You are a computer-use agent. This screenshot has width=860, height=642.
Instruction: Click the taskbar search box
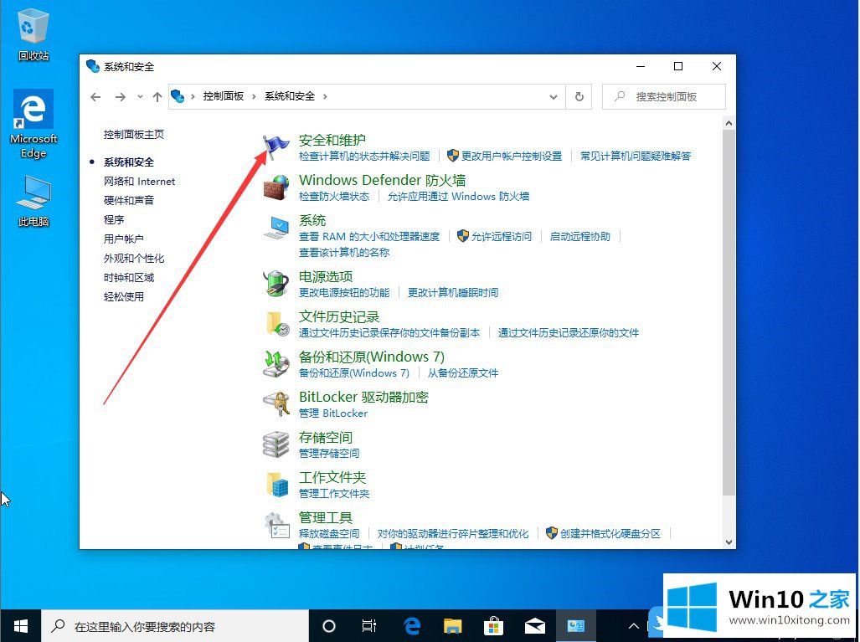click(x=175, y=625)
